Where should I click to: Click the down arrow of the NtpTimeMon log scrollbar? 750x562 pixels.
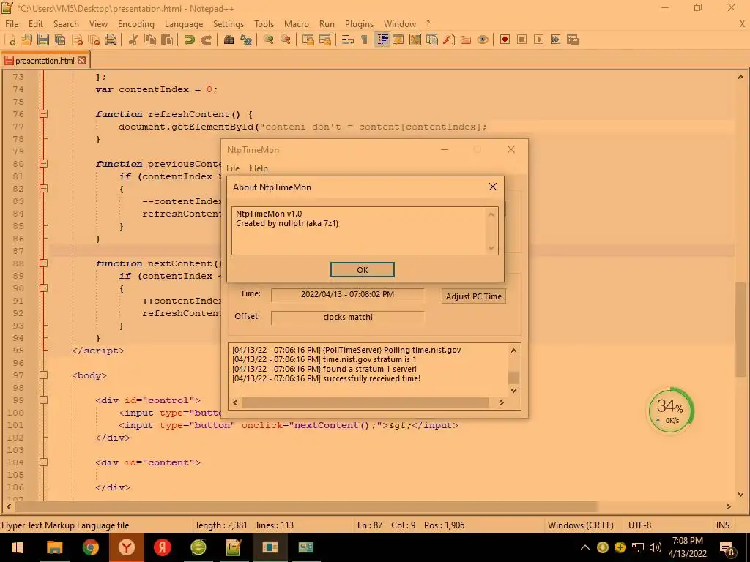pyautogui.click(x=513, y=391)
